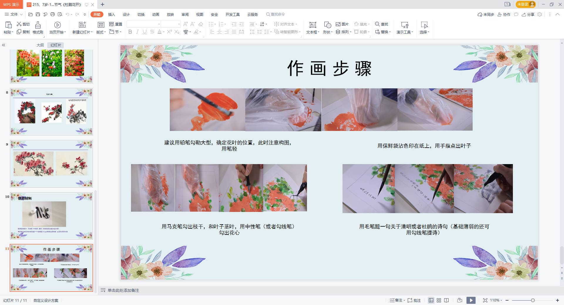Open the font size dropdown
564x305 pixels.
coord(179,24)
